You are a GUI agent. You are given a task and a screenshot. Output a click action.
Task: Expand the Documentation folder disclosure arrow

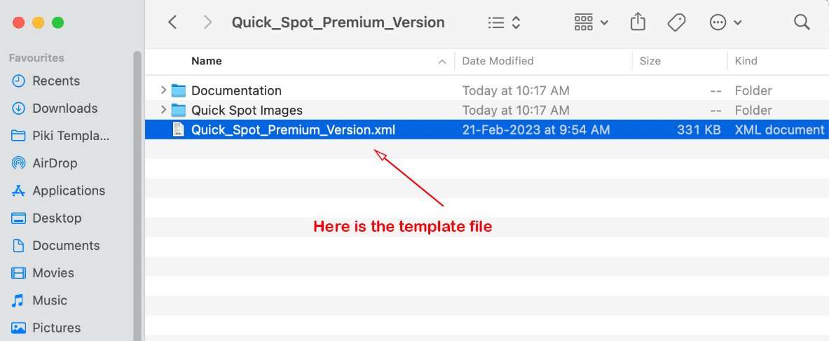[163, 90]
